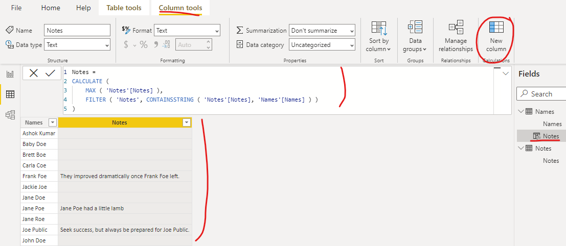This screenshot has height=246, width=566.
Task: Open the Data type dropdown
Action: pos(77,45)
